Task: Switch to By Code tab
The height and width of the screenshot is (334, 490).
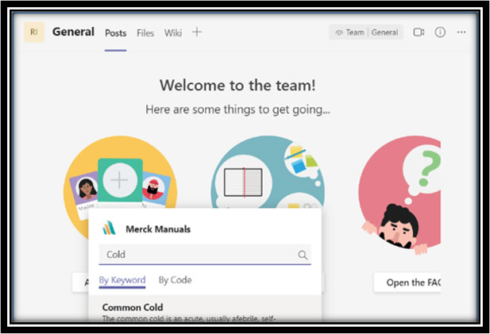Action: tap(175, 280)
